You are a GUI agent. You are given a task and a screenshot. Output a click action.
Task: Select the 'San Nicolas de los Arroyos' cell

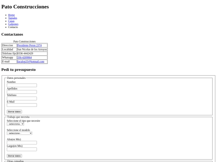[x=32, y=49]
